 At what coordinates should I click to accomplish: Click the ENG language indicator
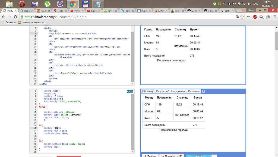pos(256,4)
